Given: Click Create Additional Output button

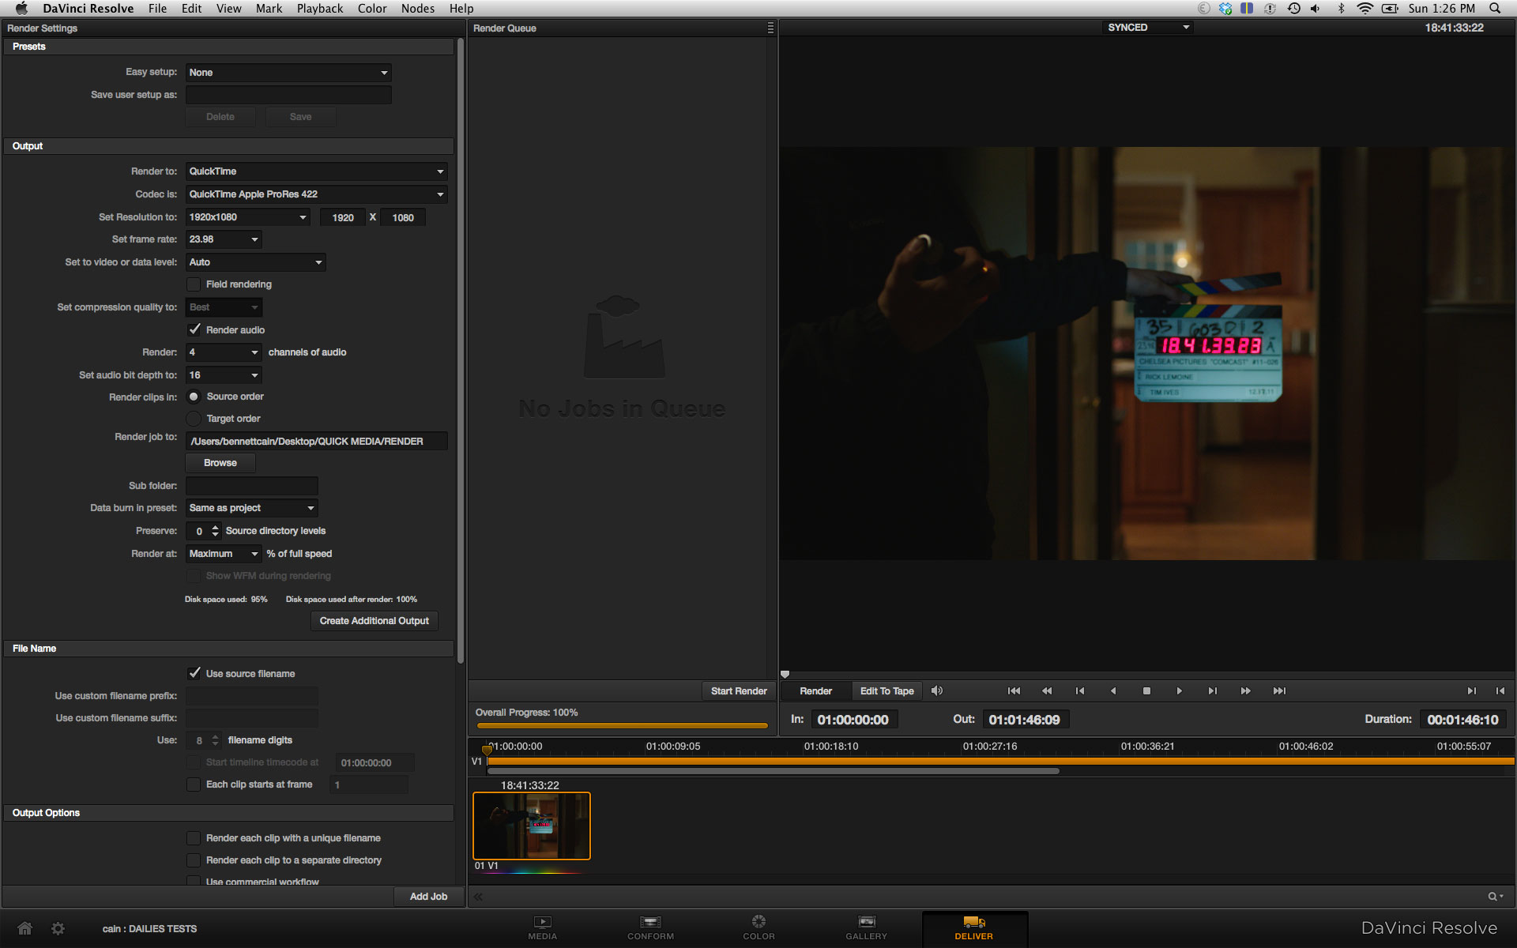Looking at the screenshot, I should pos(375,621).
